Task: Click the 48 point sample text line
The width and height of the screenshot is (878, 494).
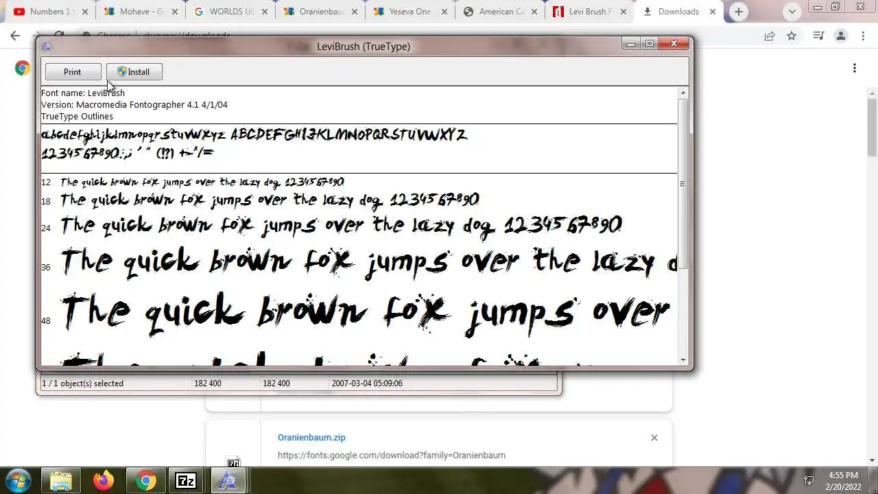Action: [x=365, y=314]
